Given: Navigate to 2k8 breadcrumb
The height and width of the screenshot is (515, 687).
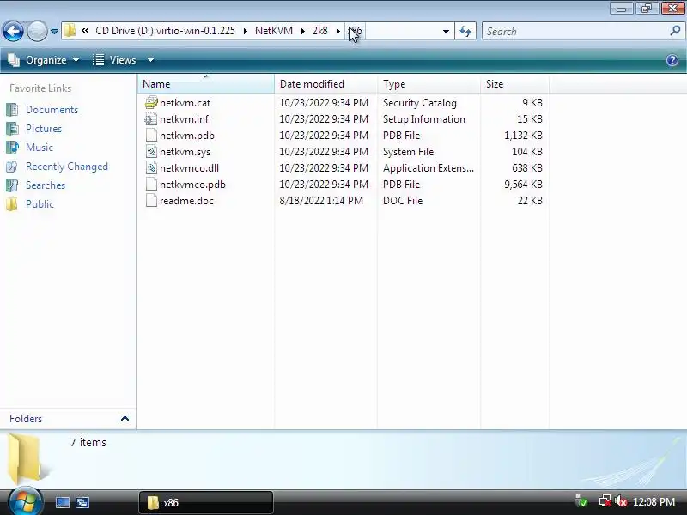Looking at the screenshot, I should pyautogui.click(x=319, y=31).
